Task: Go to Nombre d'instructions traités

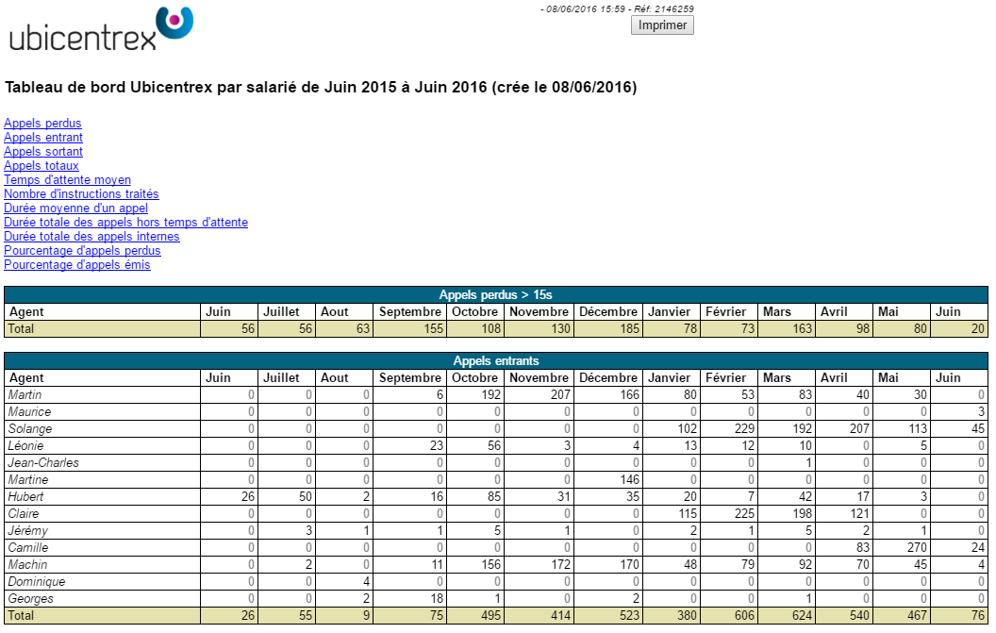Action: [81, 193]
